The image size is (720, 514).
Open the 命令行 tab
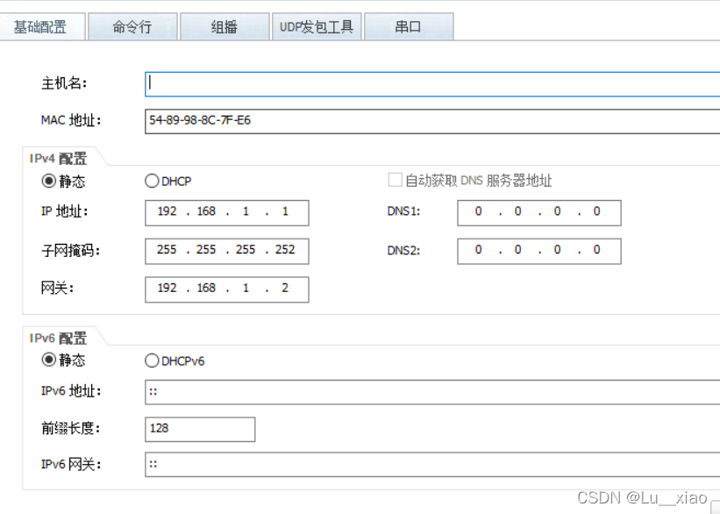point(132,26)
